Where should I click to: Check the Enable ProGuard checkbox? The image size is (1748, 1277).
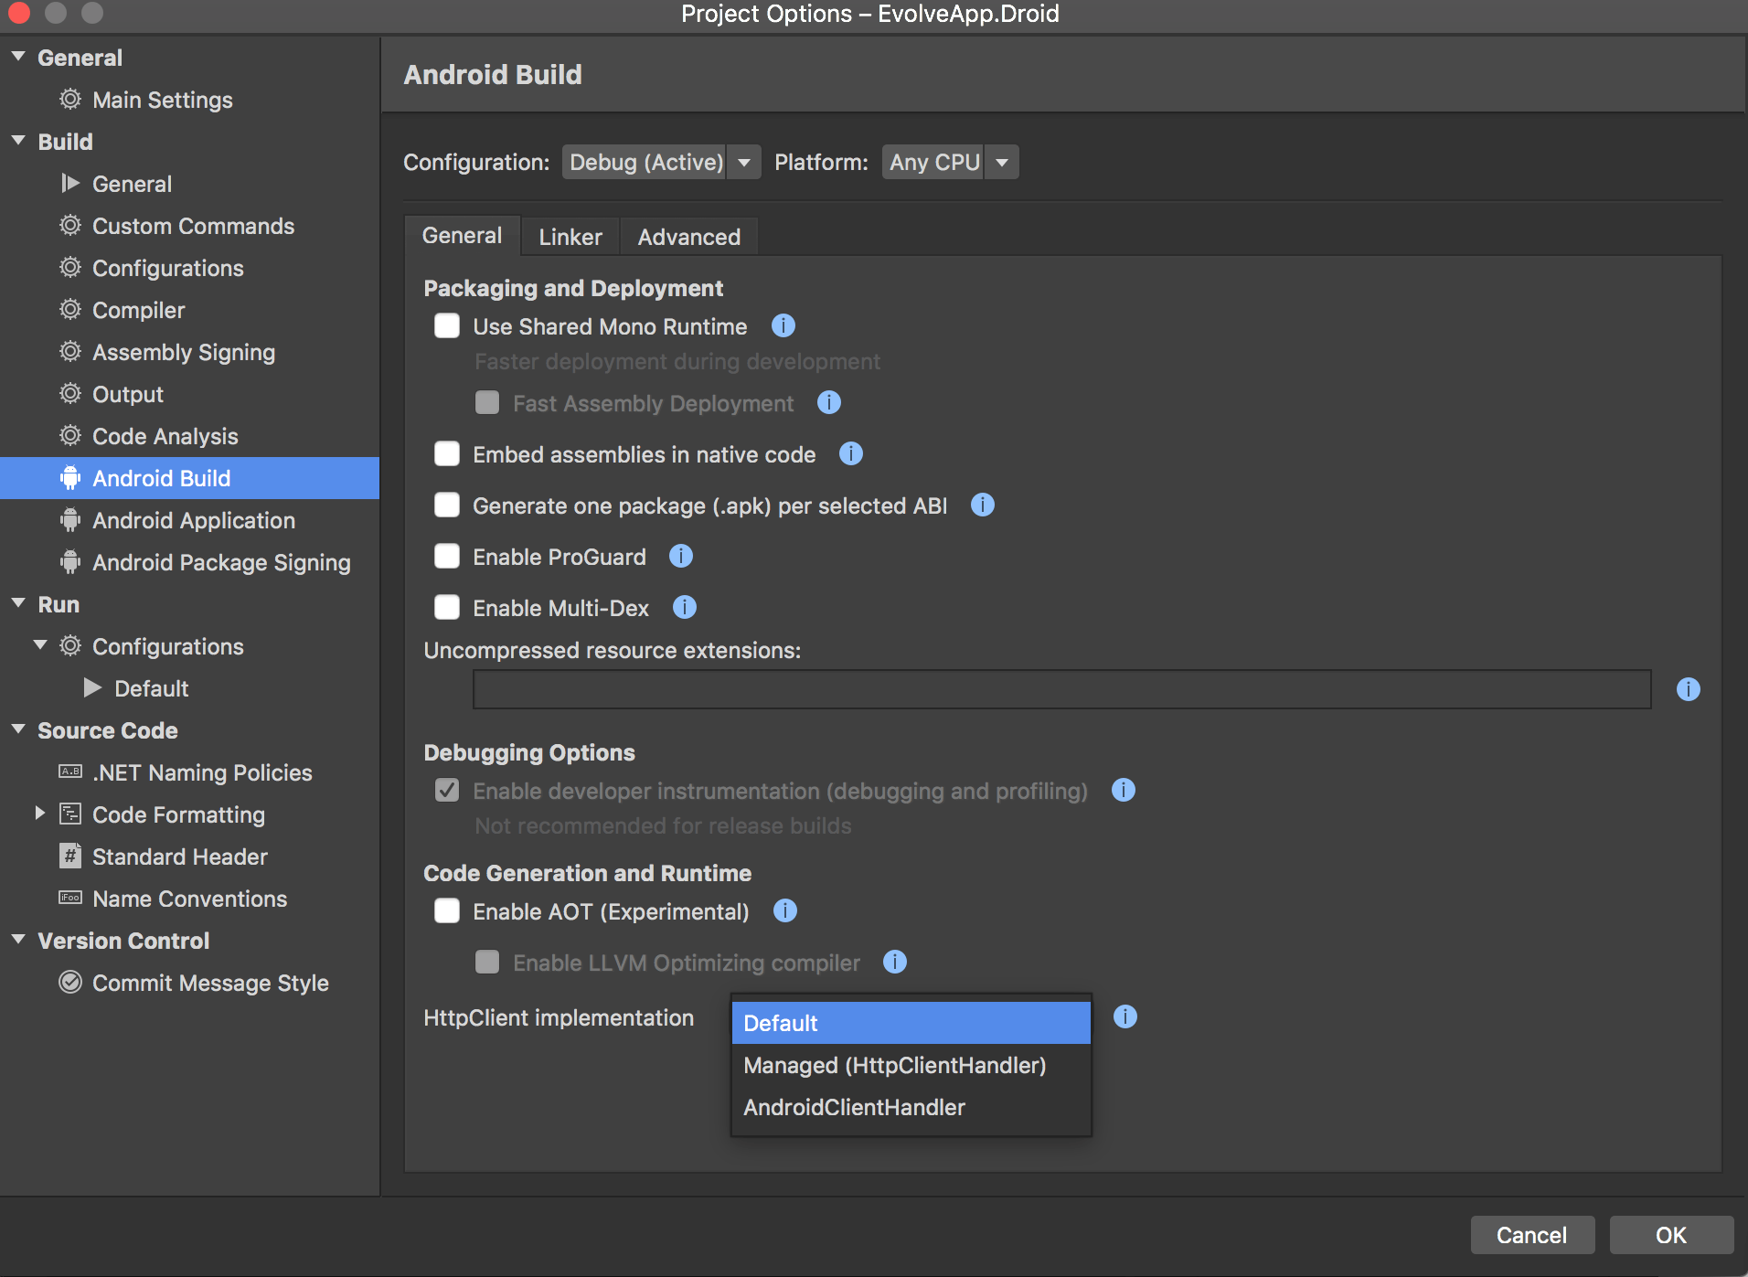coord(447,557)
